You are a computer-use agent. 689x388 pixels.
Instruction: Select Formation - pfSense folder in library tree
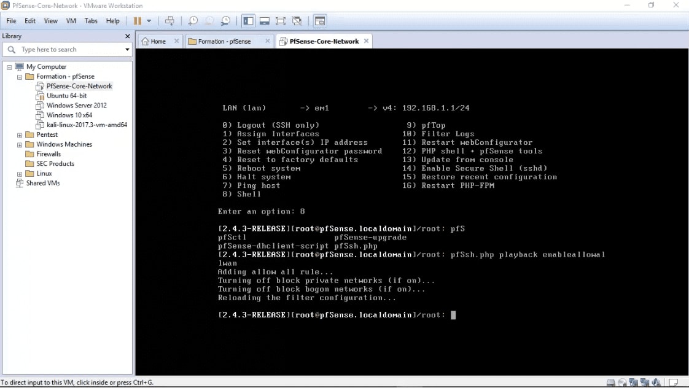[x=65, y=77]
